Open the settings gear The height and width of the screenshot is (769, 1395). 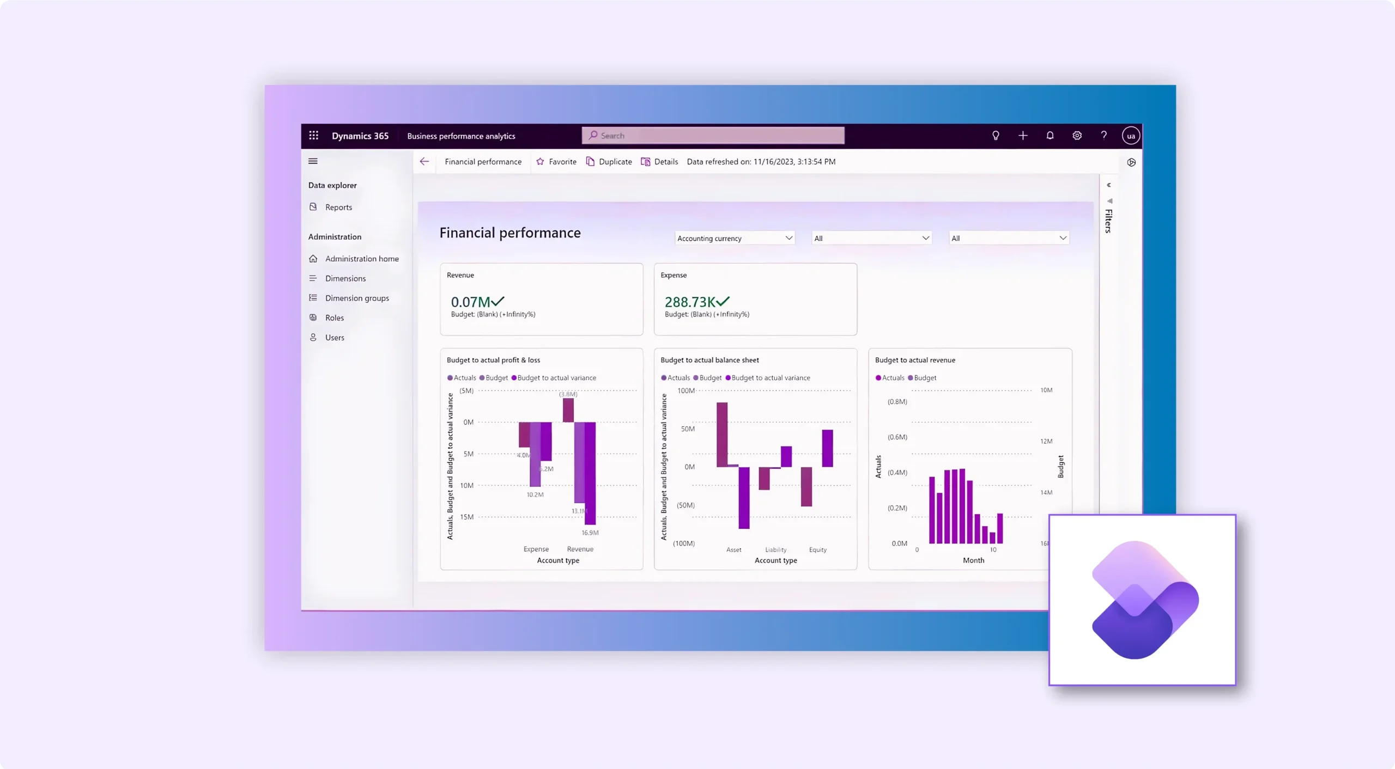(1077, 136)
